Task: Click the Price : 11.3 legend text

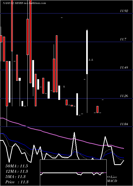Action: click(17, 182)
